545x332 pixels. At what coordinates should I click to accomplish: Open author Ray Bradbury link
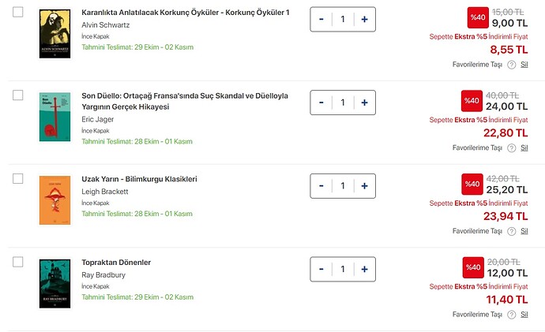(105, 274)
